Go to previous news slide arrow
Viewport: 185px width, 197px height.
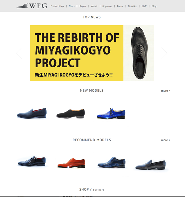point(19,53)
